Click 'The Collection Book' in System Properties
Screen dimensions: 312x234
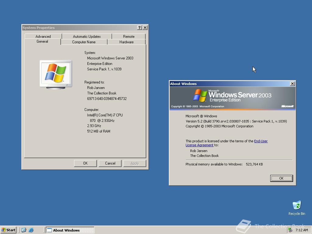point(102,93)
